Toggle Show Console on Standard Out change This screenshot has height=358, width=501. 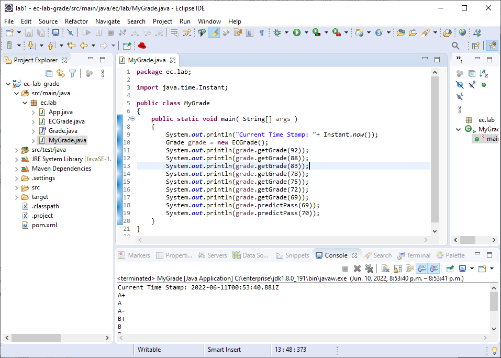(x=422, y=269)
